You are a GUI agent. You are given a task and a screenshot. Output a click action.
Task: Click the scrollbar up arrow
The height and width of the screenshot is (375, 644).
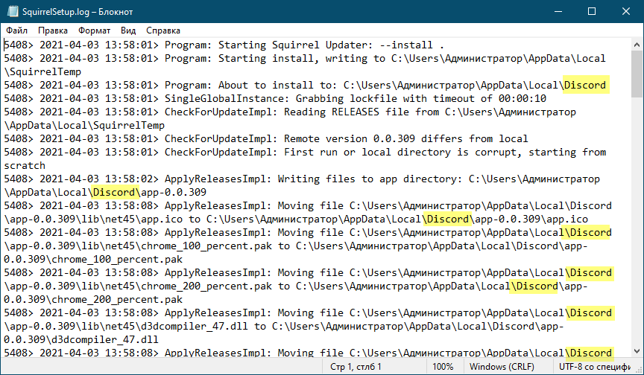[637, 45]
